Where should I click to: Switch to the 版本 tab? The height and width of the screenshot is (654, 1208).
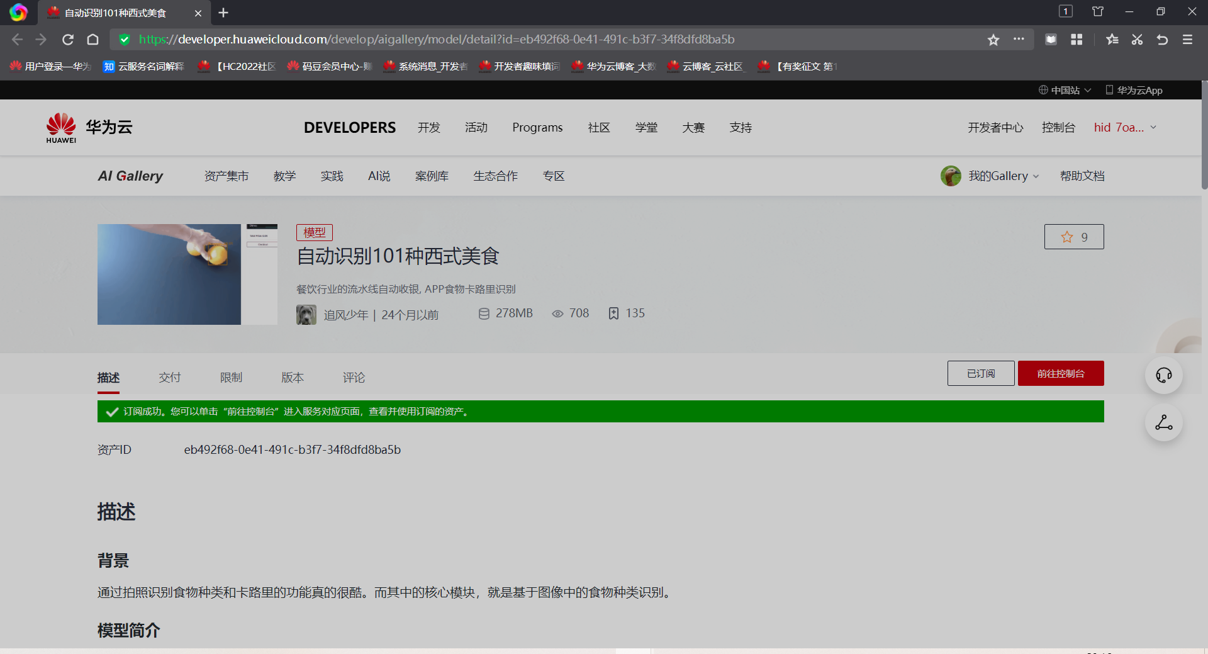click(293, 378)
